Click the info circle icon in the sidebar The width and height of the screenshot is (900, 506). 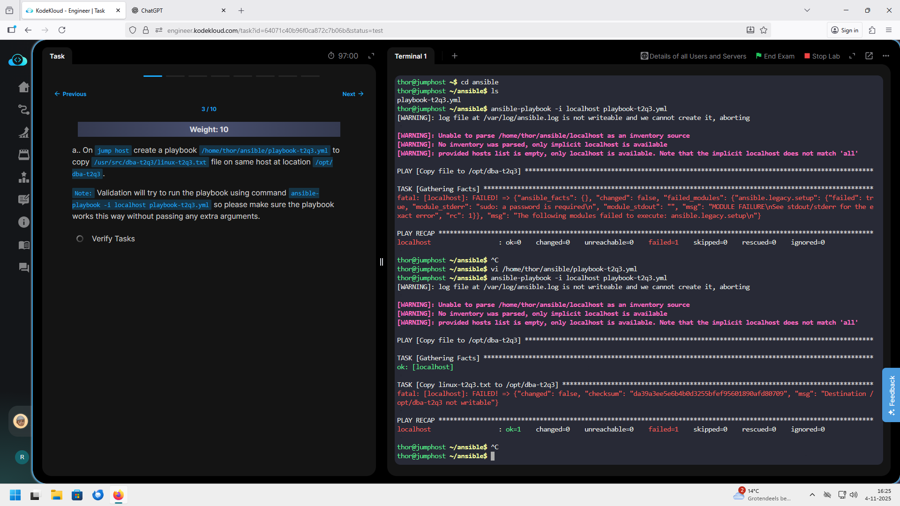[23, 222]
